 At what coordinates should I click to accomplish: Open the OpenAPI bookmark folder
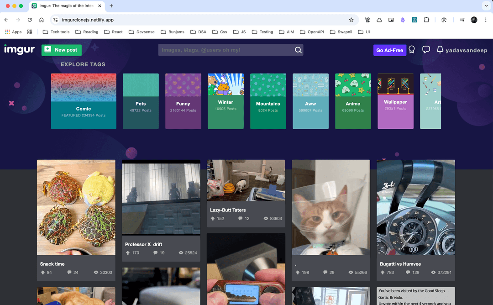312,32
